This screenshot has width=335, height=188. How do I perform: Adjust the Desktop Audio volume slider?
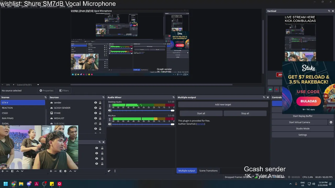[143, 110]
